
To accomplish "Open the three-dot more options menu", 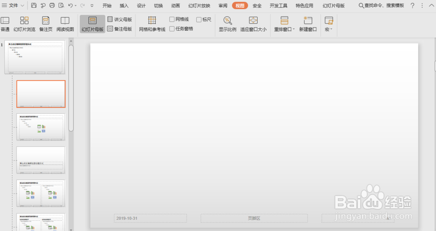I will tap(422, 6).
